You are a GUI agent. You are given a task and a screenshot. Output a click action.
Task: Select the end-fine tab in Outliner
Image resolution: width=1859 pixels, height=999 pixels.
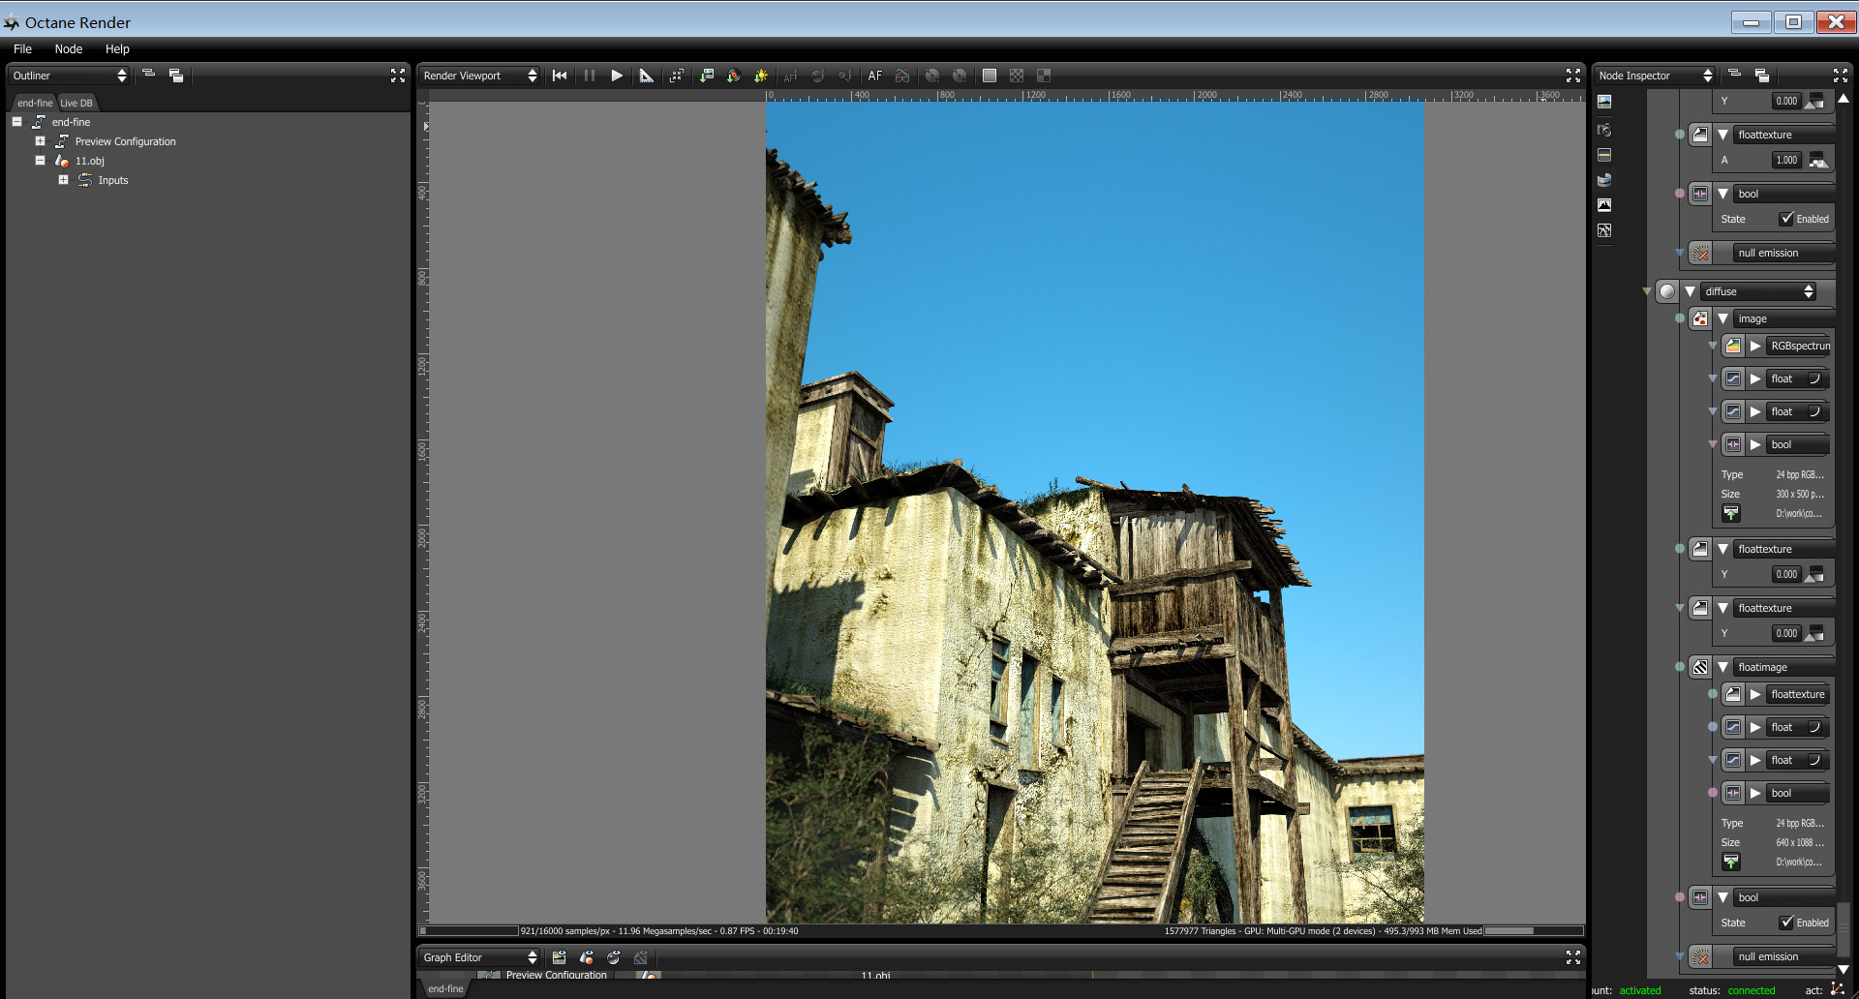pyautogui.click(x=35, y=103)
